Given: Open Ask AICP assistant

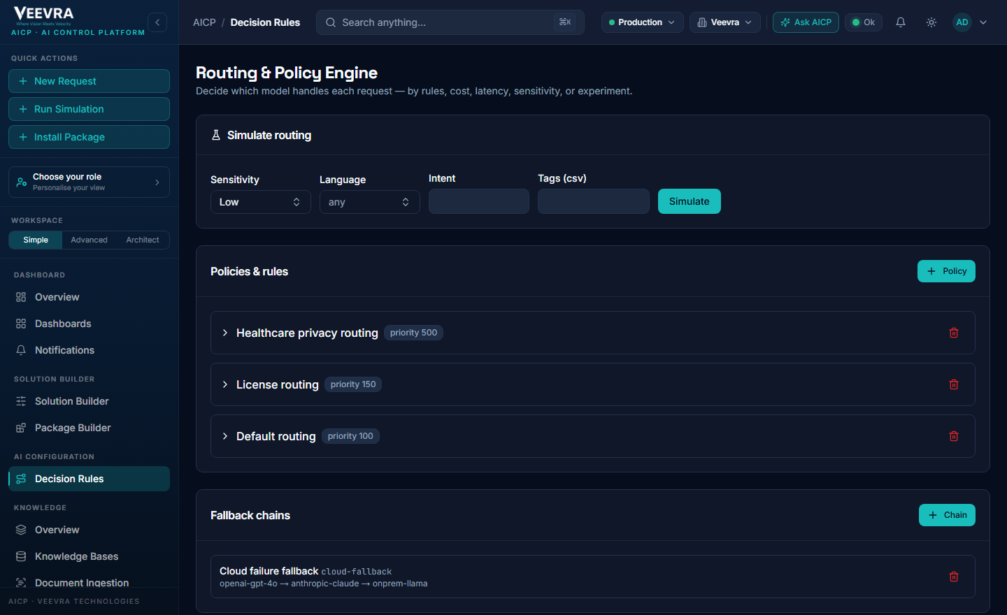Looking at the screenshot, I should 806,22.
